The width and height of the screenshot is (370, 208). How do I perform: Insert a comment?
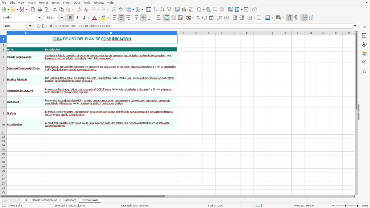tap(216, 10)
